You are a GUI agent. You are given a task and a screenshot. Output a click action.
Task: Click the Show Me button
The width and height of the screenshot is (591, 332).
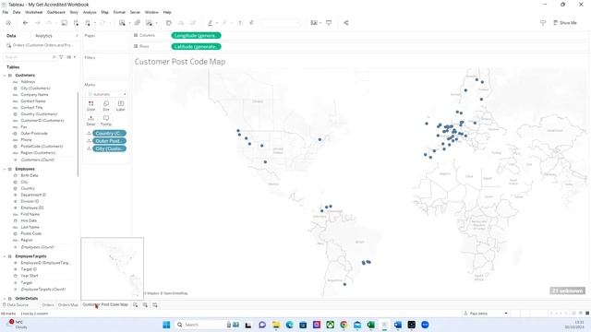[565, 23]
